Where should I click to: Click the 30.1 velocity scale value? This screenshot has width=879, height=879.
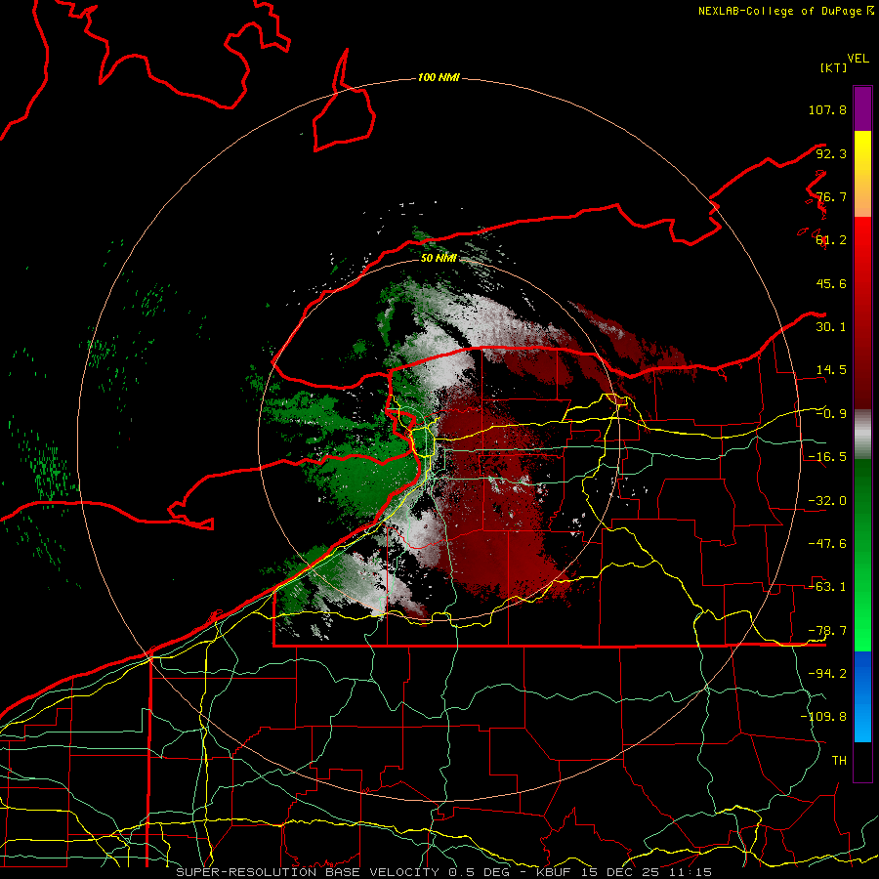point(831,327)
